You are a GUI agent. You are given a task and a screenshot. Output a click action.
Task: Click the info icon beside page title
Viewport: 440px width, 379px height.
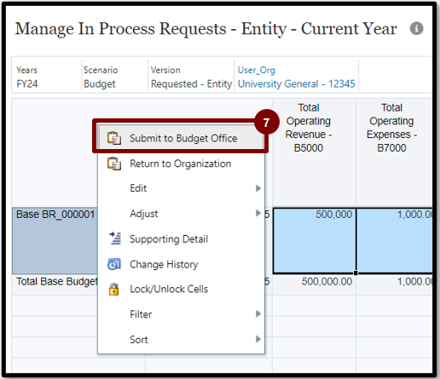416,28
